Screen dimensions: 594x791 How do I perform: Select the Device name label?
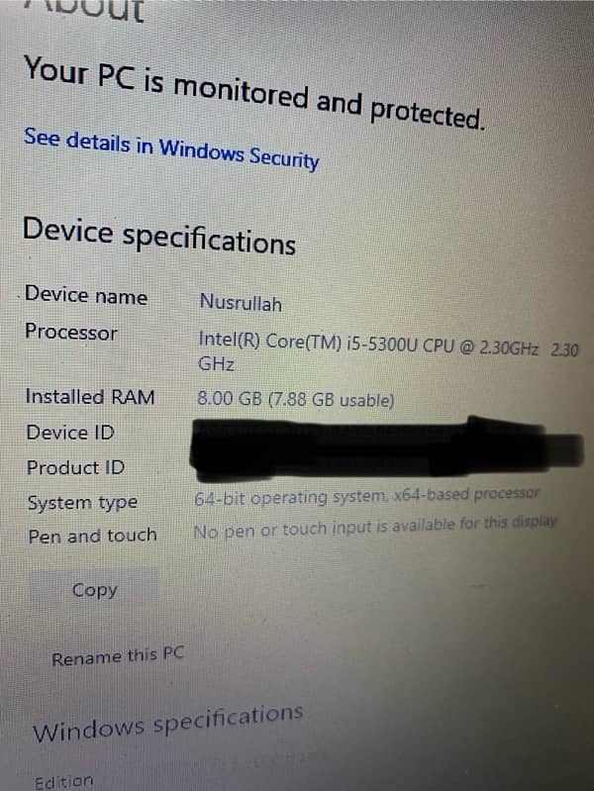coord(86,295)
